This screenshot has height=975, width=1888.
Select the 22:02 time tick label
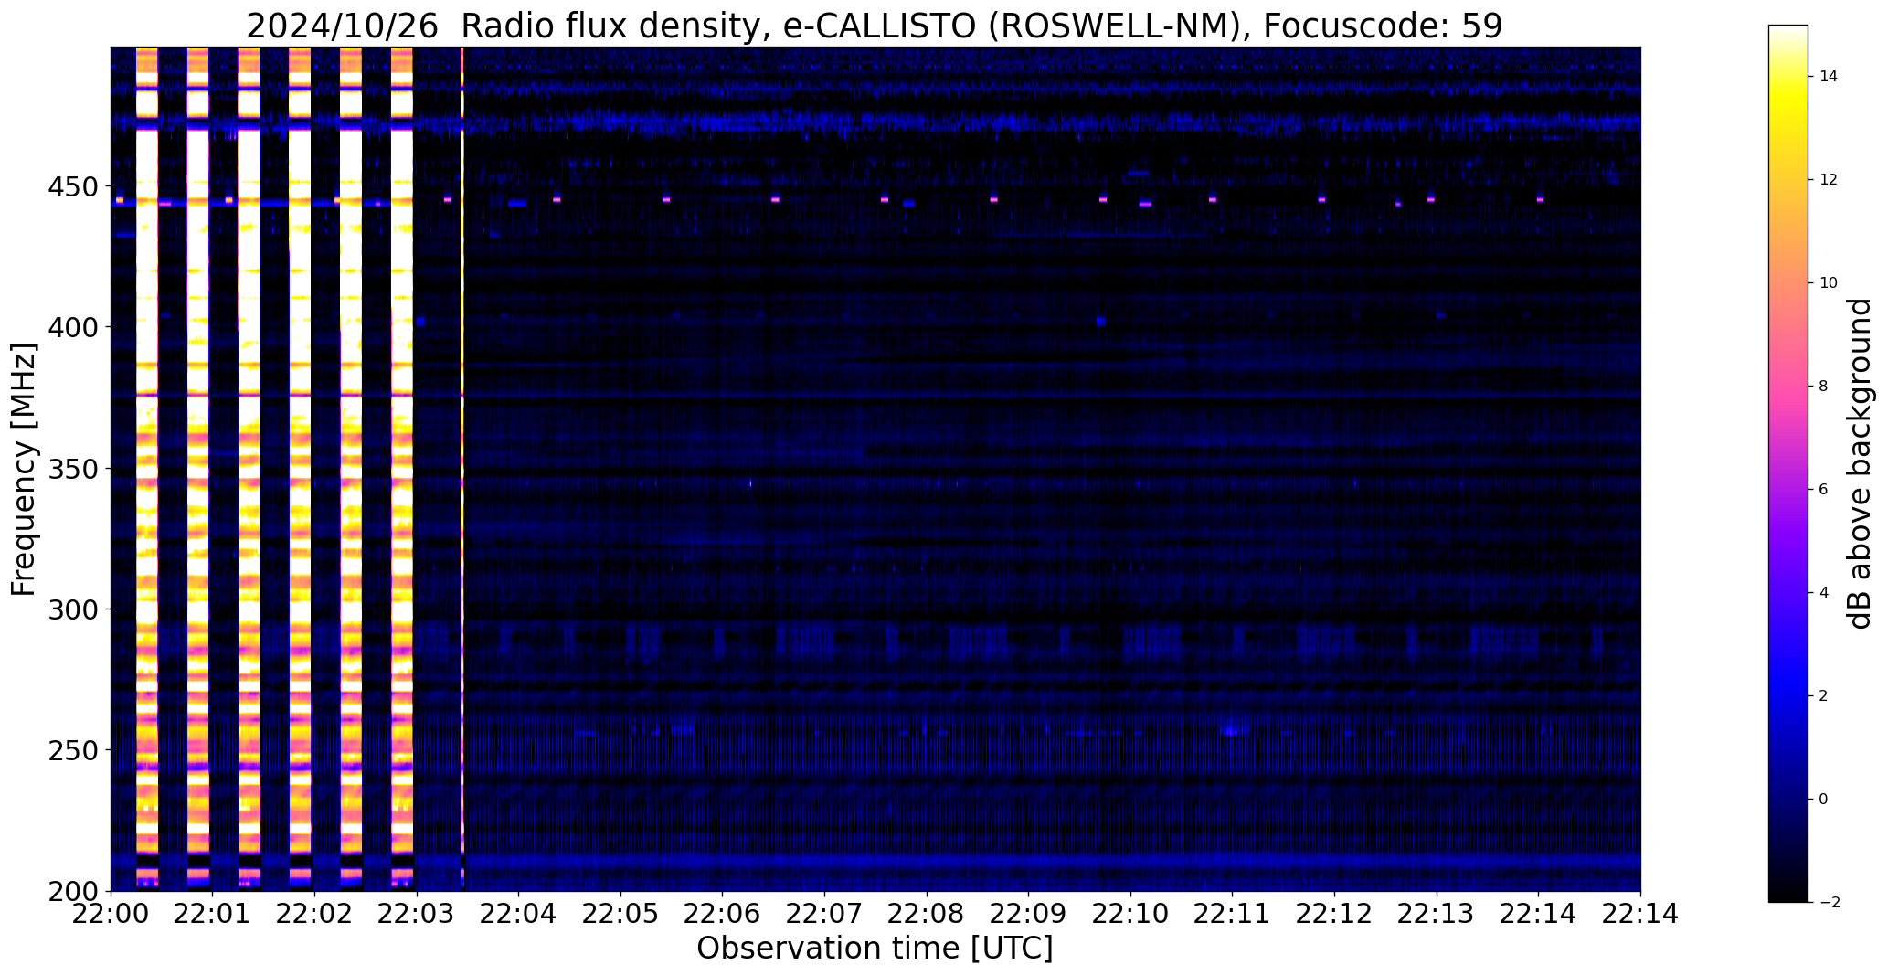[315, 914]
